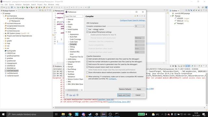Open Configure Project Specific Settings link
The image size is (208, 117).
coord(133,20)
